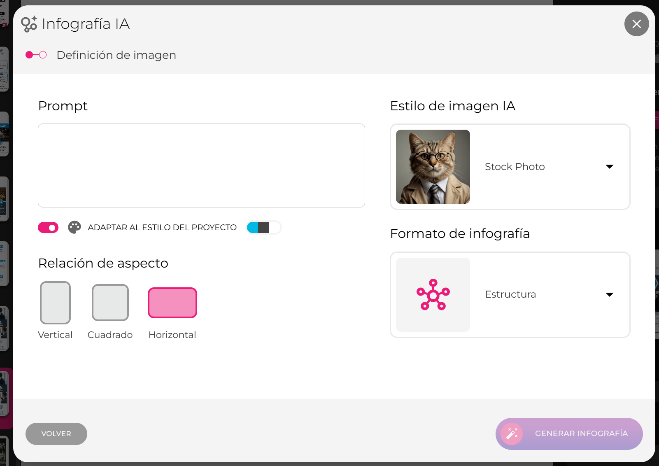Expand the Estructura format dropdown arrow
Screen dimensions: 659x466
610,294
